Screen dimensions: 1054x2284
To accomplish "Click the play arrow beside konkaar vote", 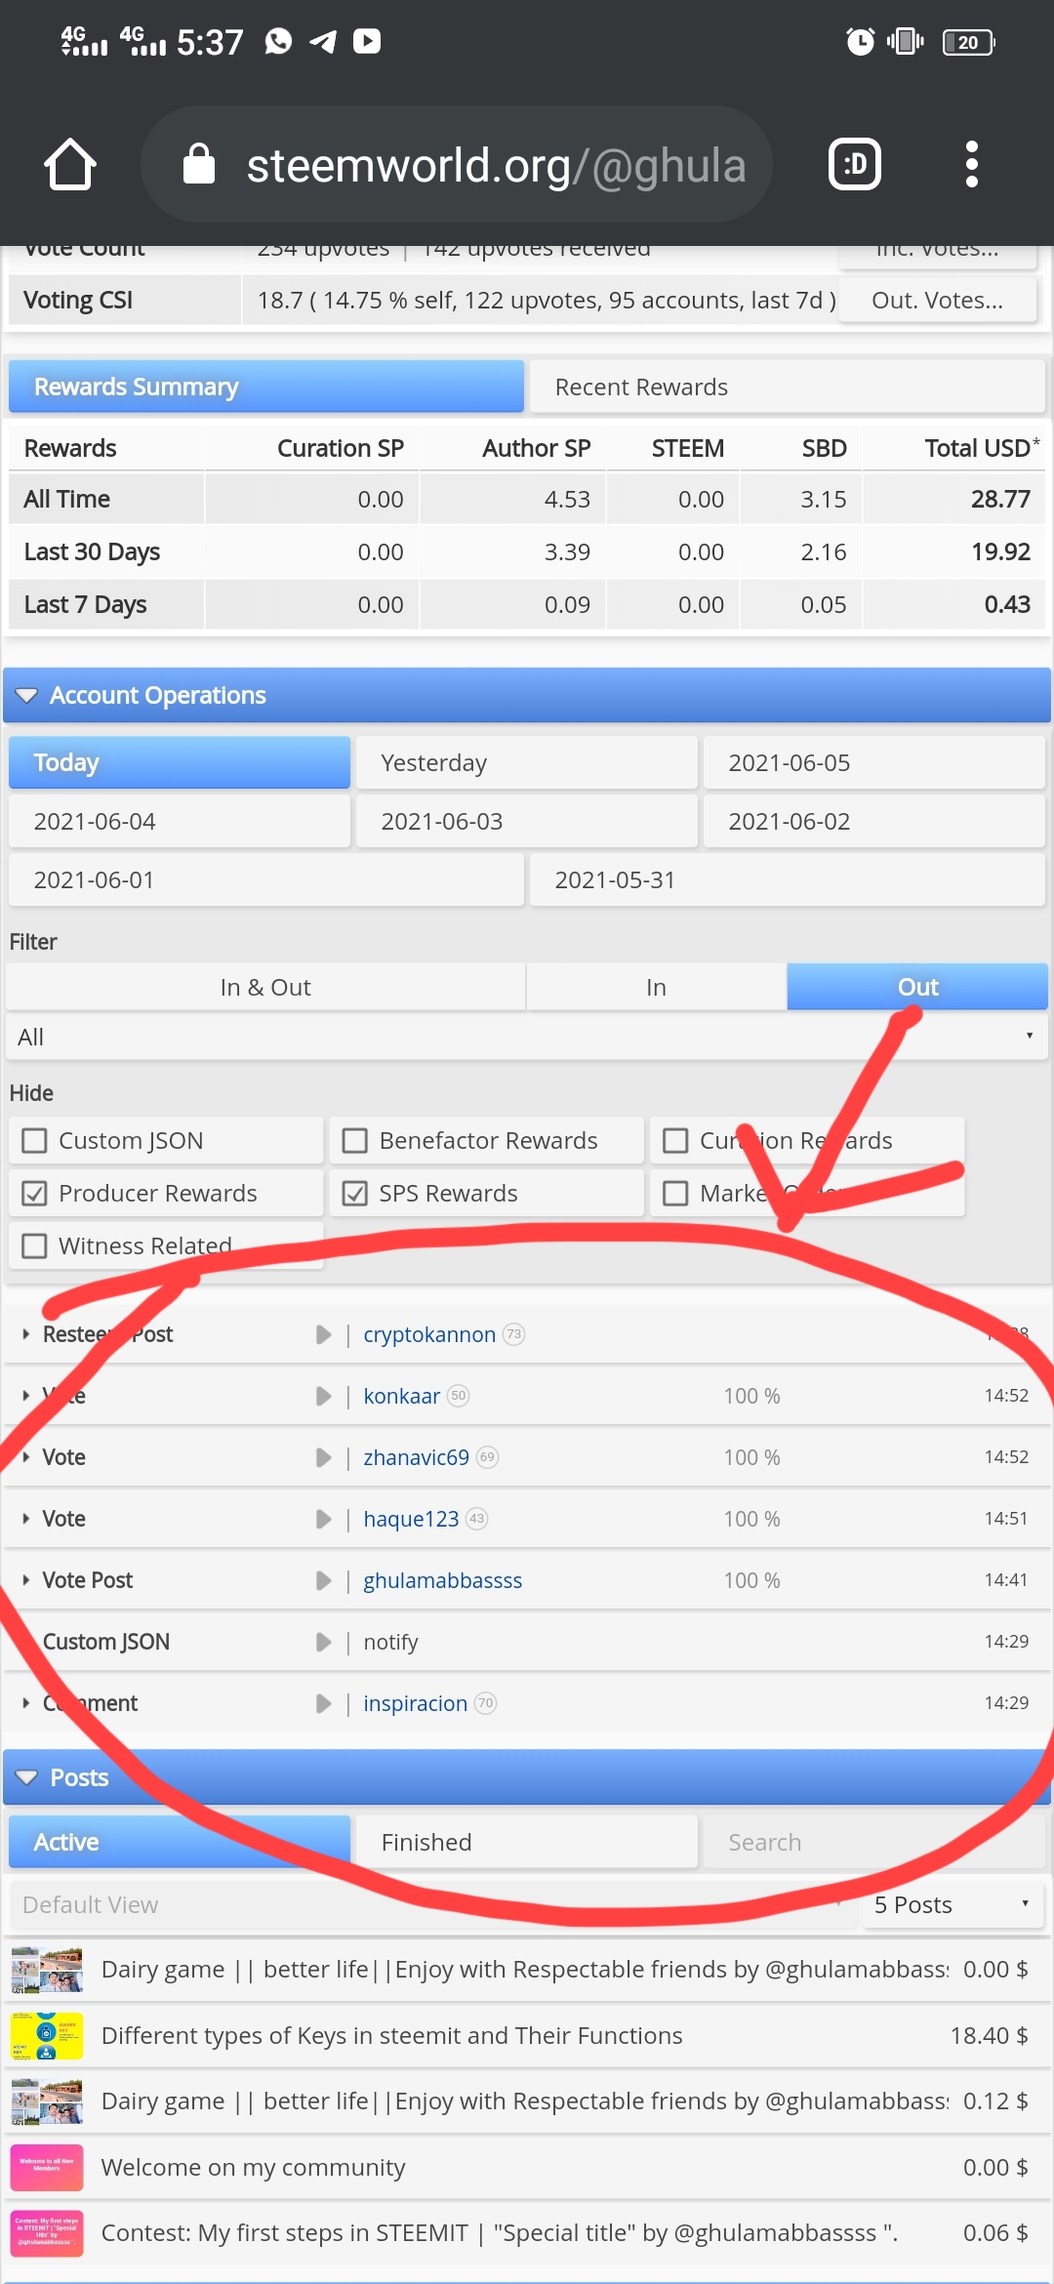I will click(324, 1397).
